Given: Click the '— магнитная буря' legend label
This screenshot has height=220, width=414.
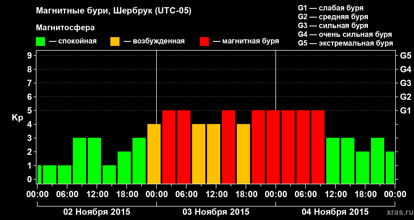Looking at the screenshot, I should (246, 41).
